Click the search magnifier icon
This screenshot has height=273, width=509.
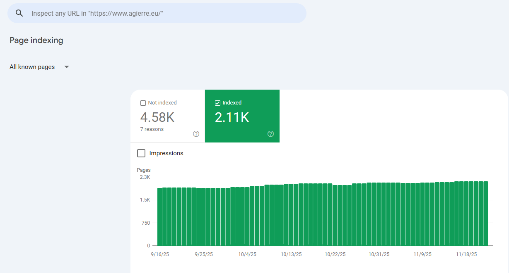click(x=19, y=13)
